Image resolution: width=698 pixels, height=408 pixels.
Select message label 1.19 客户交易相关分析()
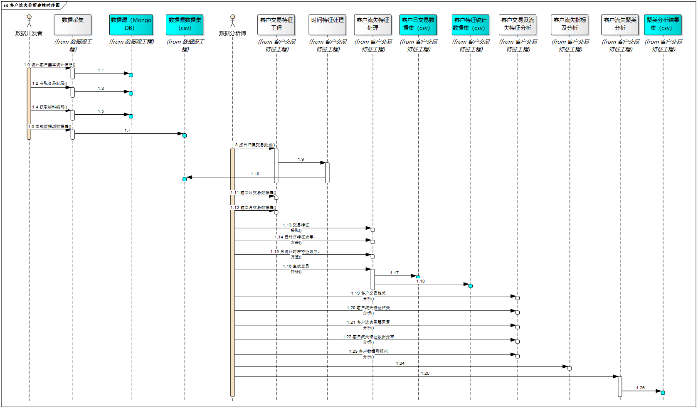368,296
